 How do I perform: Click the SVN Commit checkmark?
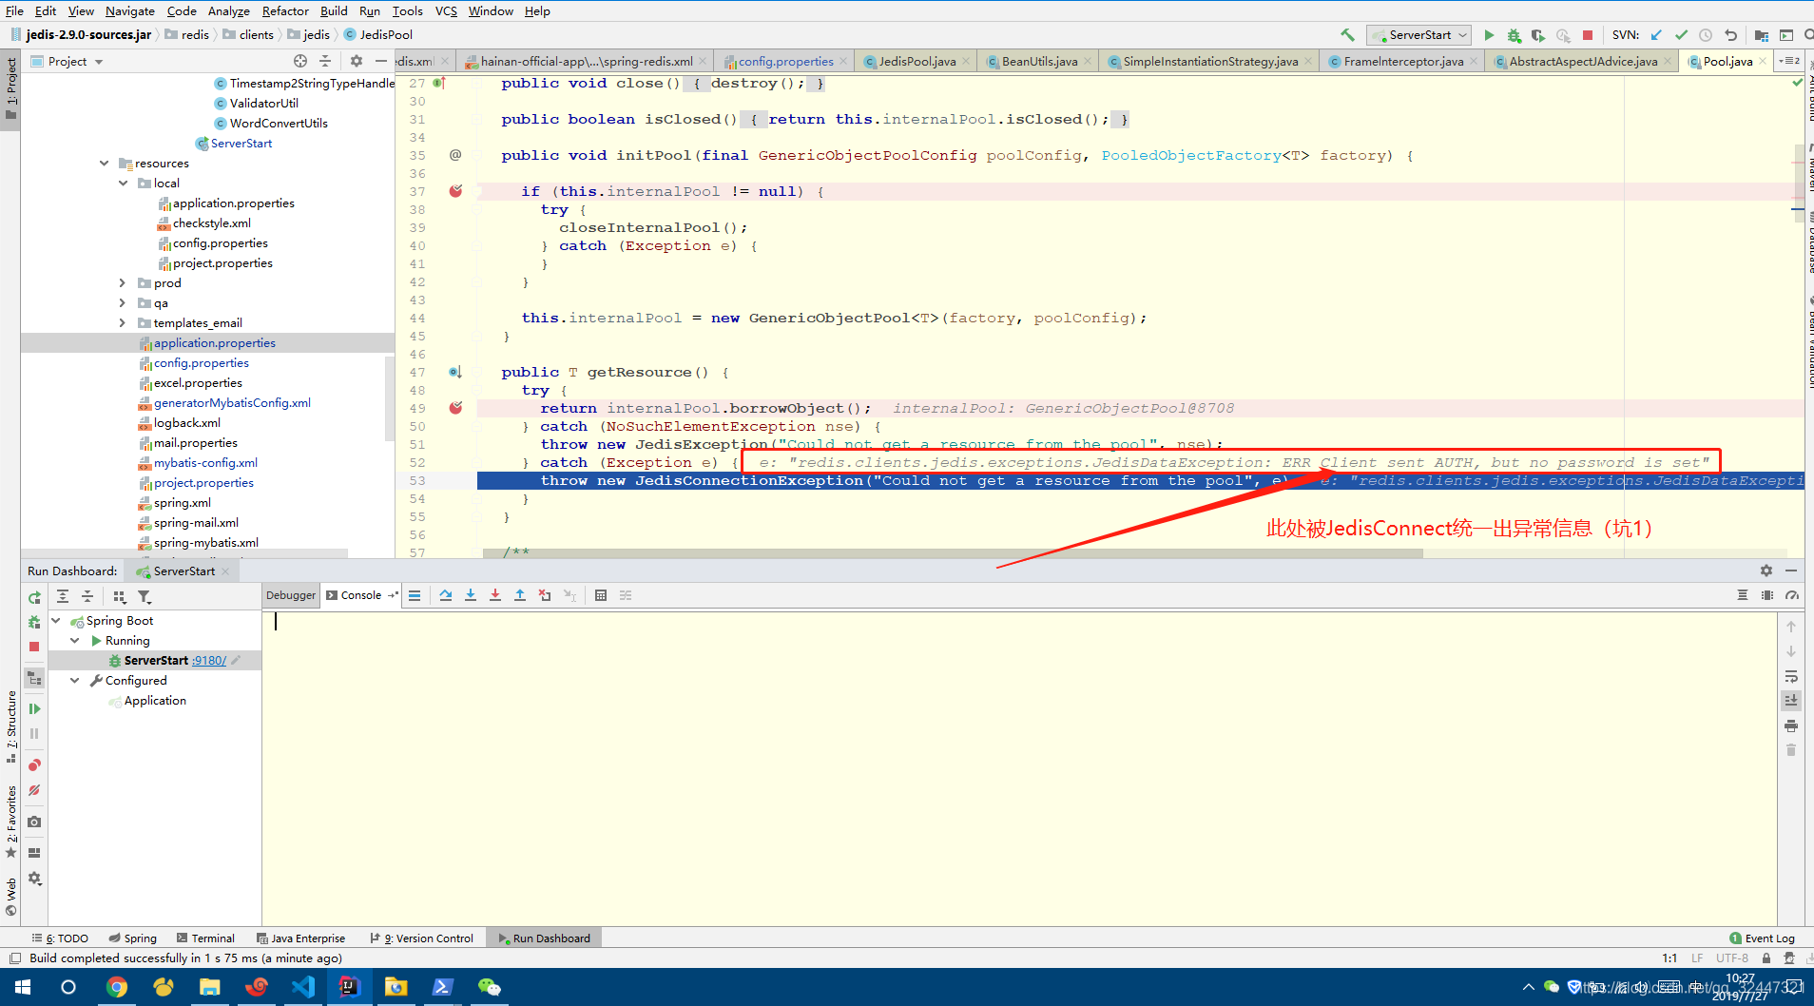pos(1681,35)
